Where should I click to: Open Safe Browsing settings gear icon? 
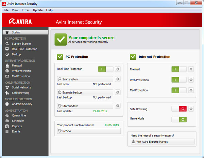pyautogui.click(x=191, y=109)
